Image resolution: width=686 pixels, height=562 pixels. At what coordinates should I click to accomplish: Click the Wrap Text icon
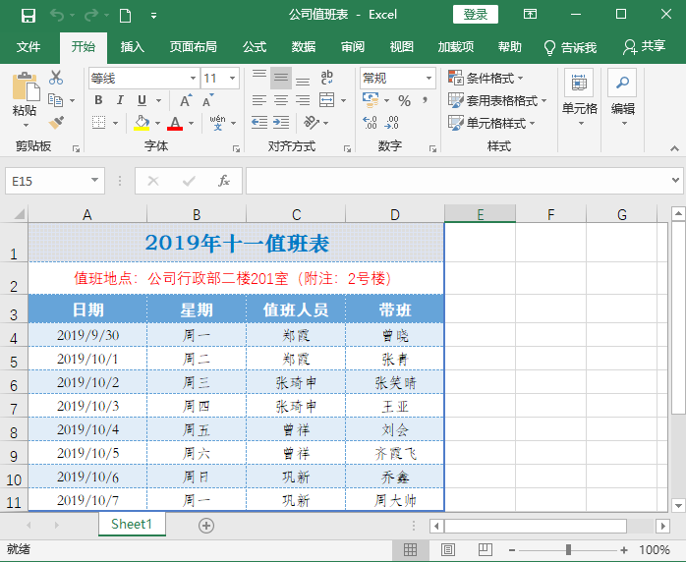click(327, 78)
